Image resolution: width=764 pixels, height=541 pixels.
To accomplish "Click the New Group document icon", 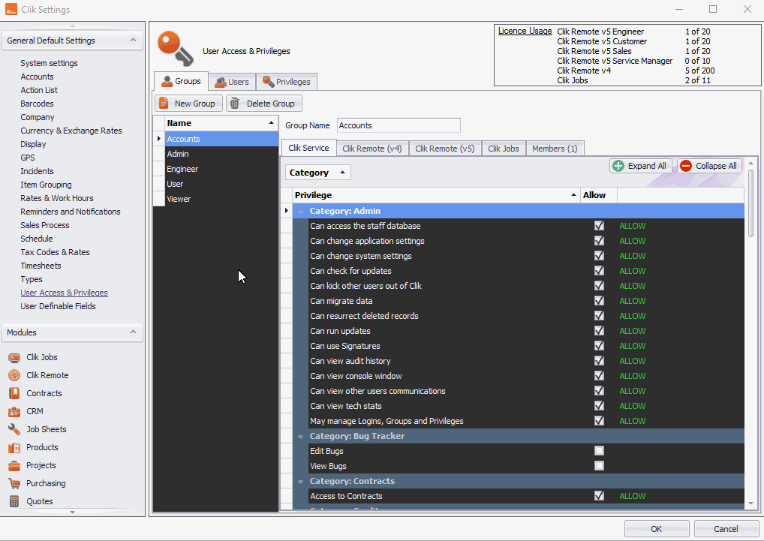I will (x=164, y=104).
